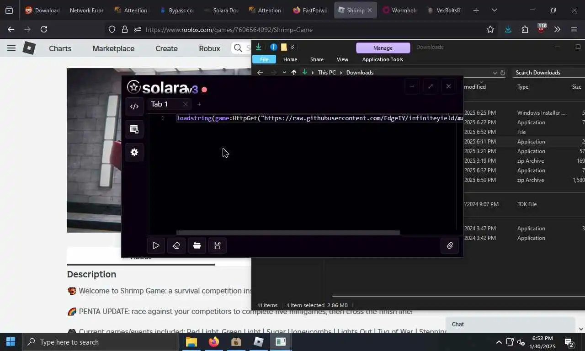585x351 pixels.
Task: Open Roblox Marketplace link
Action: click(x=113, y=48)
